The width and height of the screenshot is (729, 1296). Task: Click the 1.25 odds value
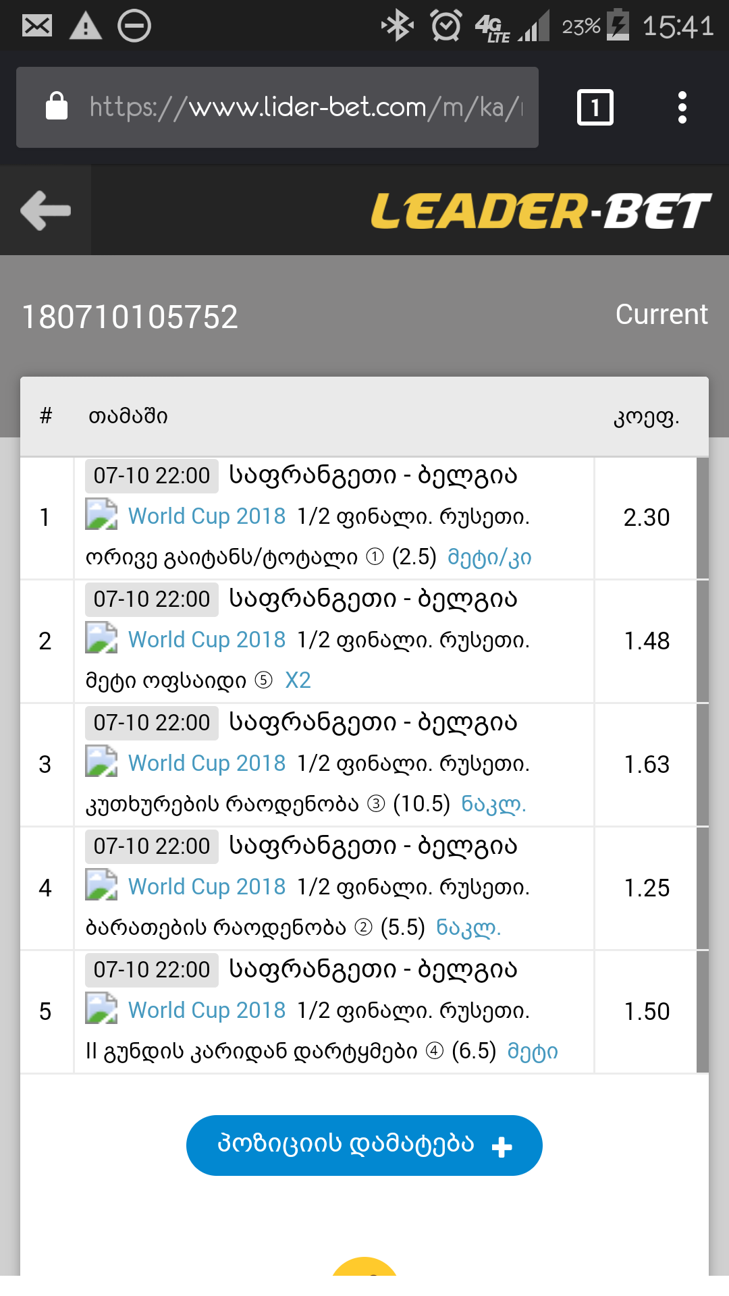coord(647,888)
